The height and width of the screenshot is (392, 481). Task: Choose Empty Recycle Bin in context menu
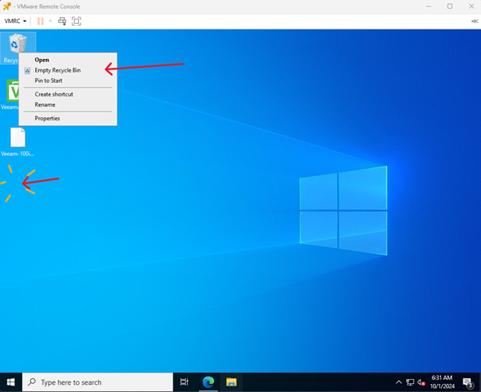point(57,70)
